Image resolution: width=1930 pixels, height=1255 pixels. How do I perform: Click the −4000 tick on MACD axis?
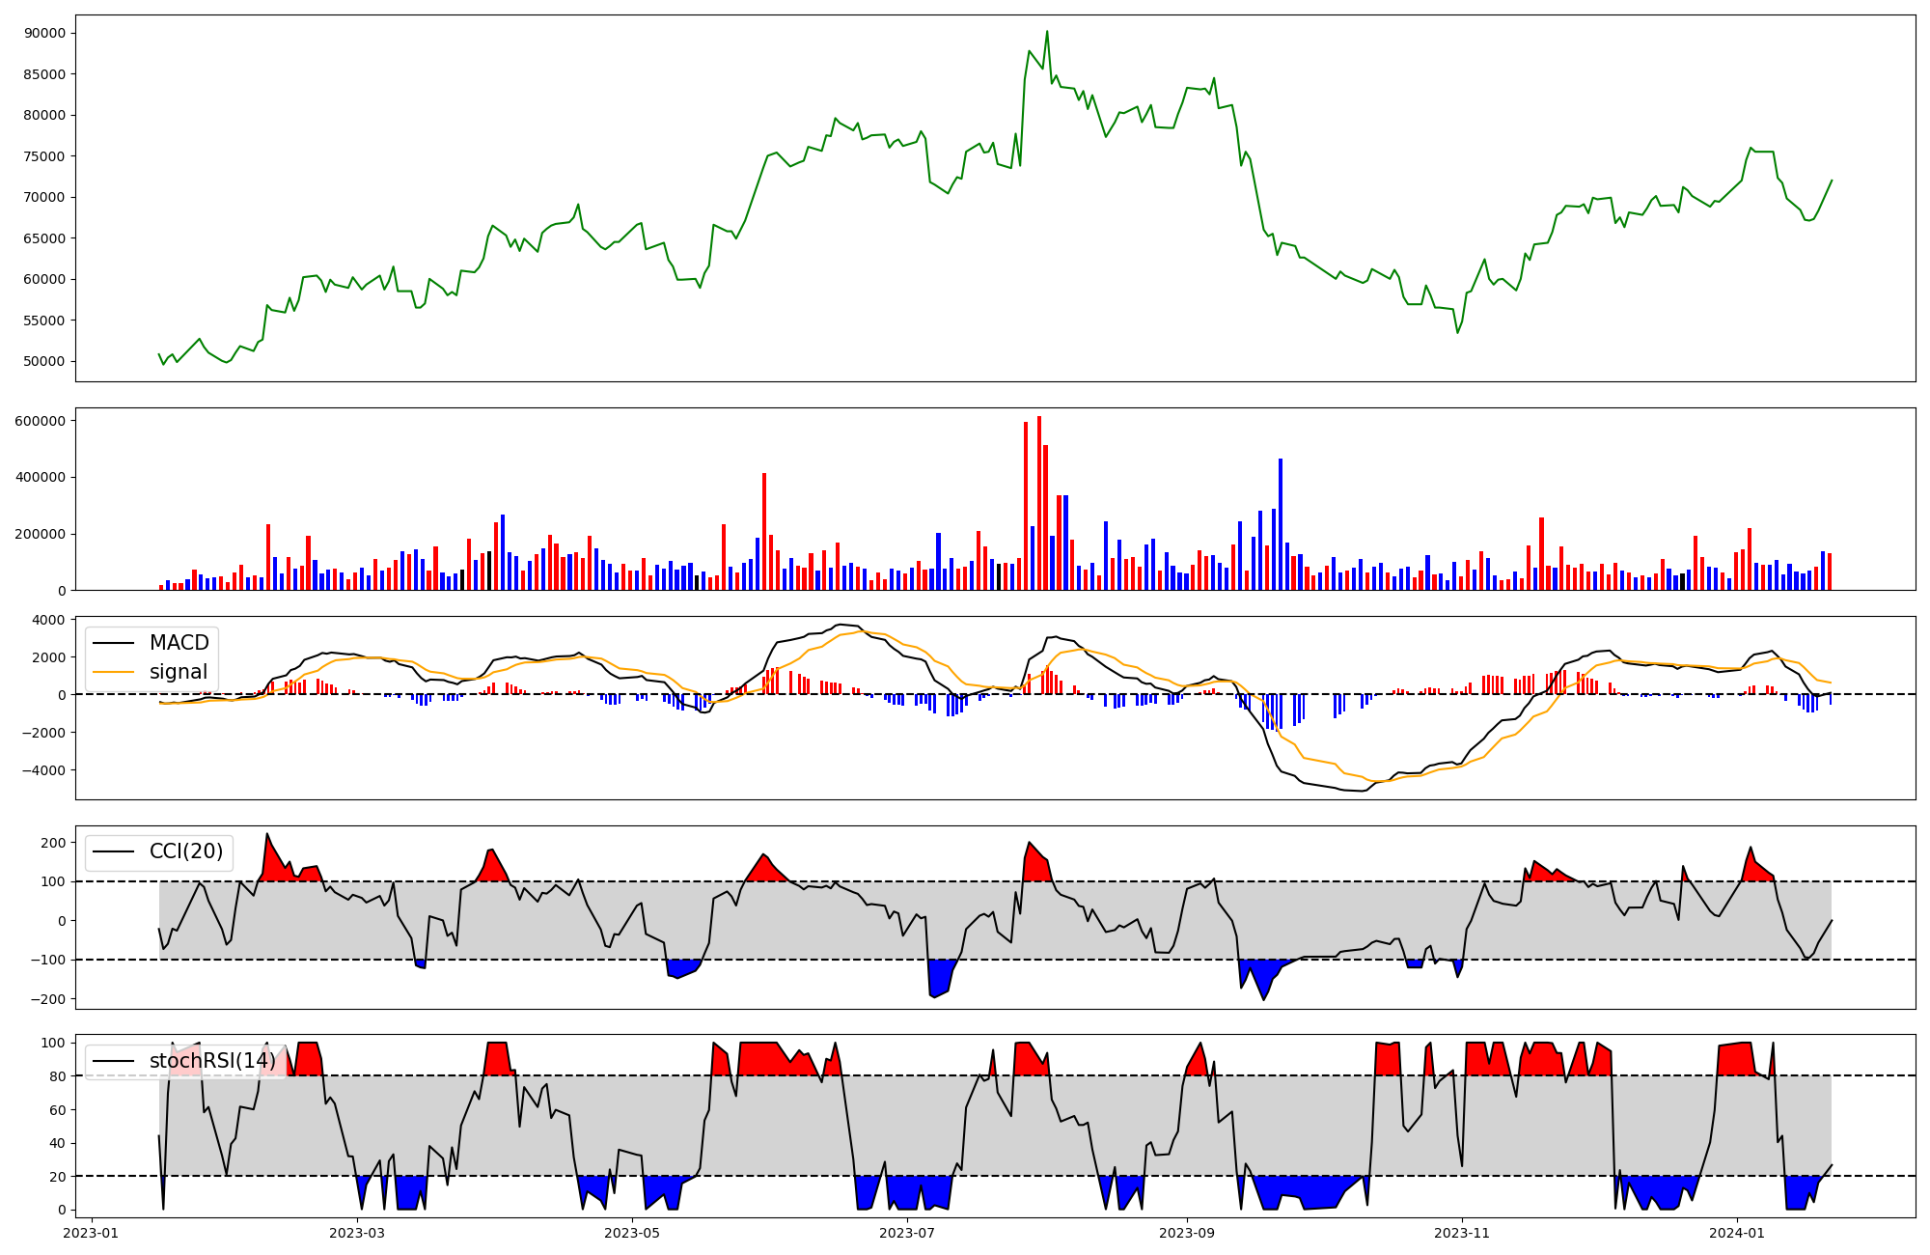tap(42, 770)
